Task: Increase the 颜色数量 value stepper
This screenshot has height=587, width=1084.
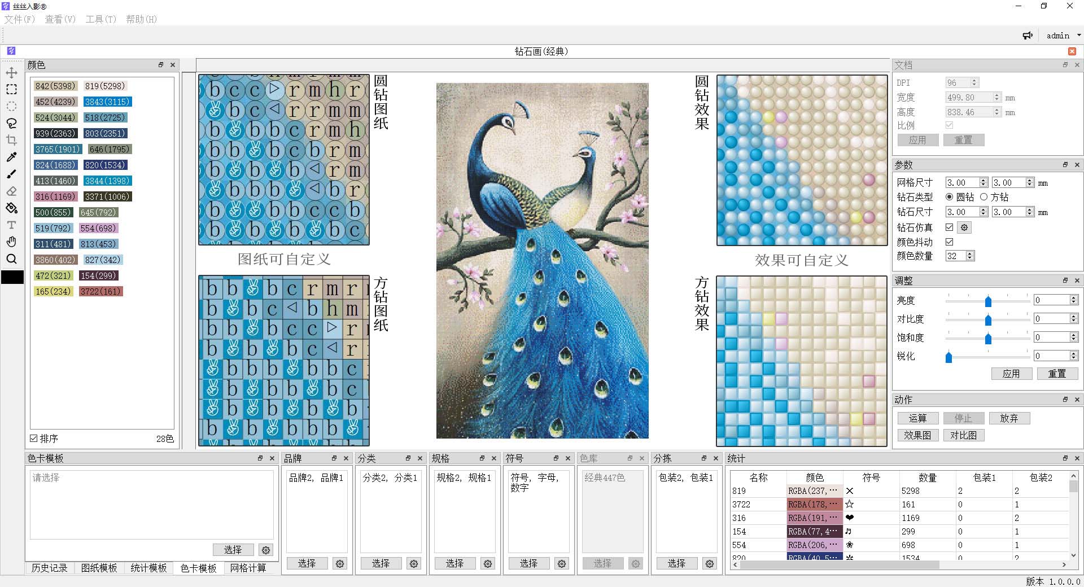Action: point(969,253)
